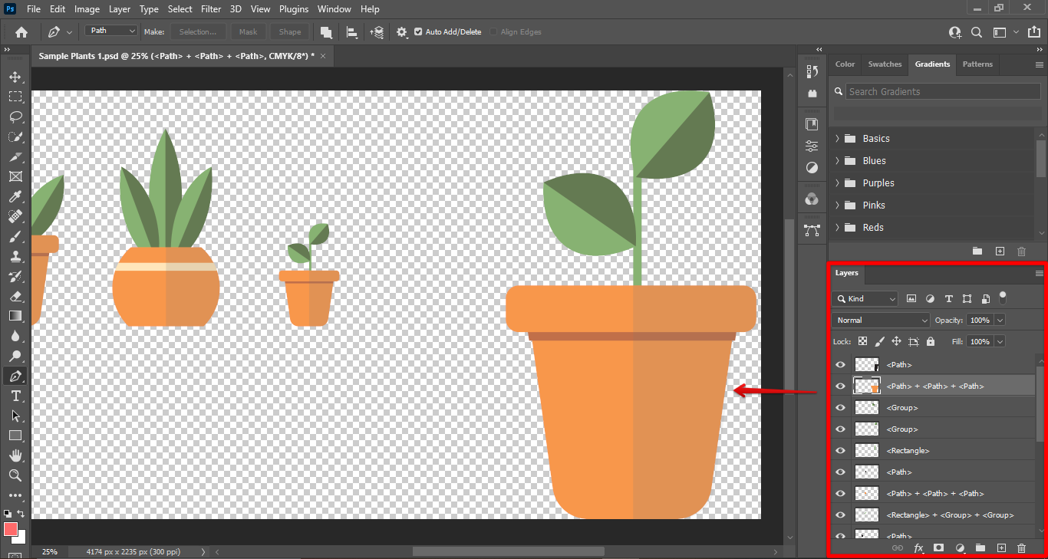Click the red foreground color swatch
This screenshot has width=1048, height=559.
click(x=11, y=529)
